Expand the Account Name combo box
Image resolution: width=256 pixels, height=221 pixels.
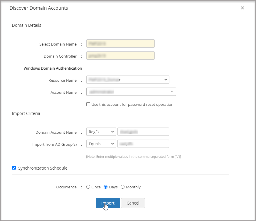(131, 92)
